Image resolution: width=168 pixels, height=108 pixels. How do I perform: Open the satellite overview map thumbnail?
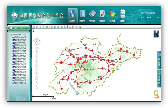(156, 34)
